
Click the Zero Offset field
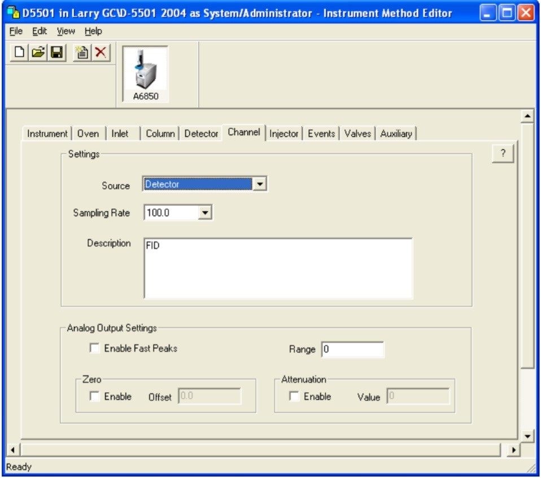(210, 396)
